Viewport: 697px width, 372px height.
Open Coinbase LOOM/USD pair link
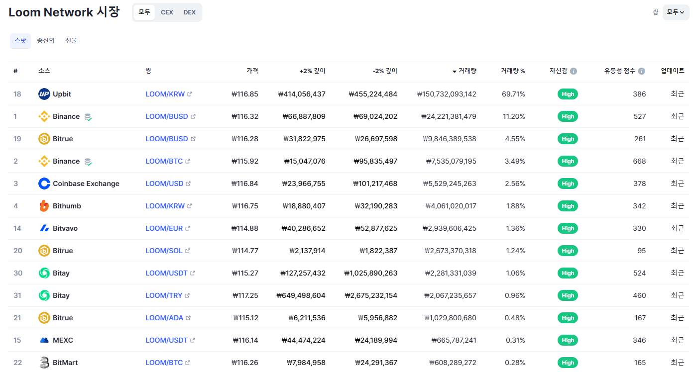click(164, 184)
